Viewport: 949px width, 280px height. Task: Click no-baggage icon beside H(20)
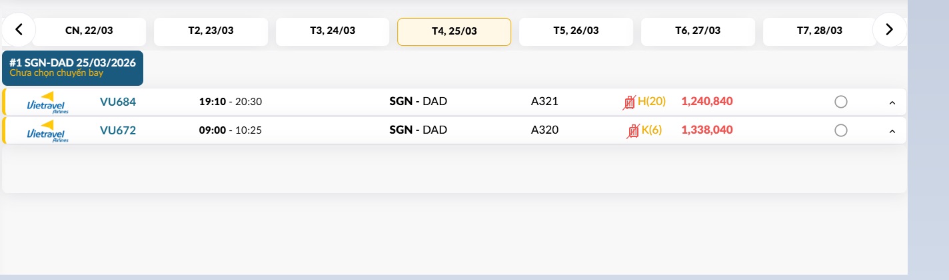tap(629, 102)
